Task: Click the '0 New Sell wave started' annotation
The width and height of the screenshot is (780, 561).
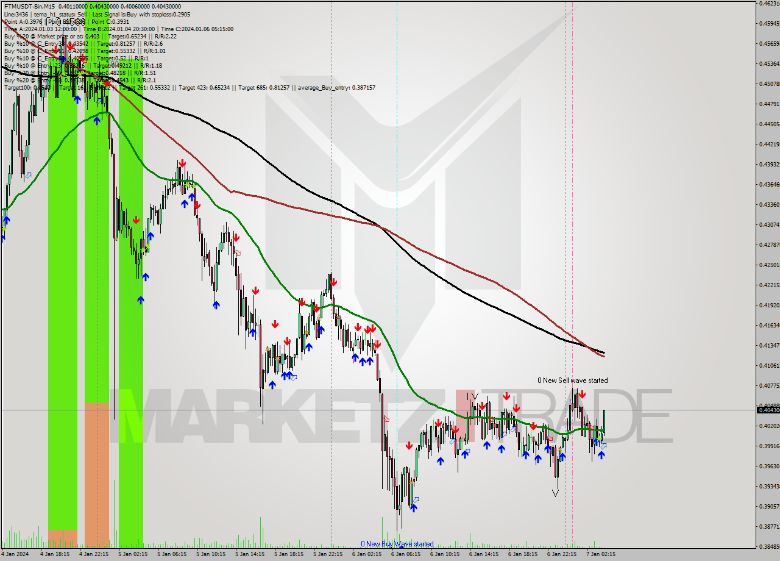Action: pos(572,381)
